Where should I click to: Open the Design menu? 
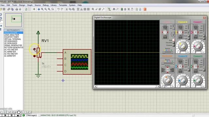point(22,5)
